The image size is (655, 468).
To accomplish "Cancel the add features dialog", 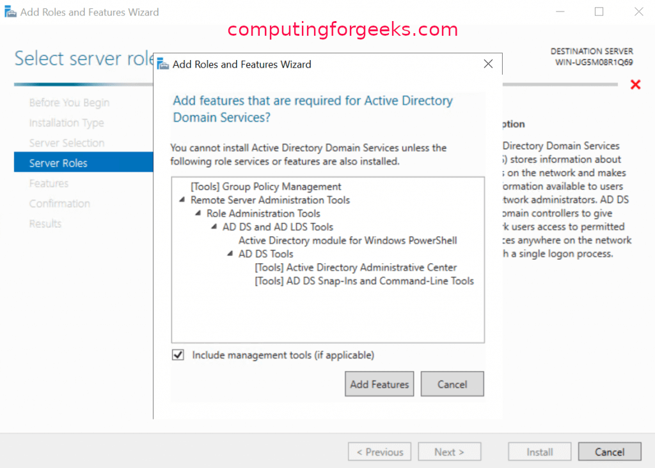I will [x=452, y=384].
